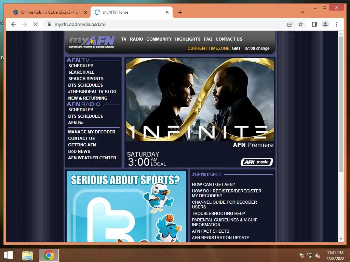Open the RADIO menu
The image size is (350, 262).
click(136, 39)
